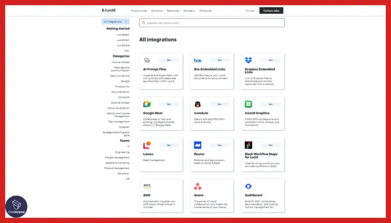391x223 pixels.
Task: Click the Lumos logo icon
Action: point(147,145)
